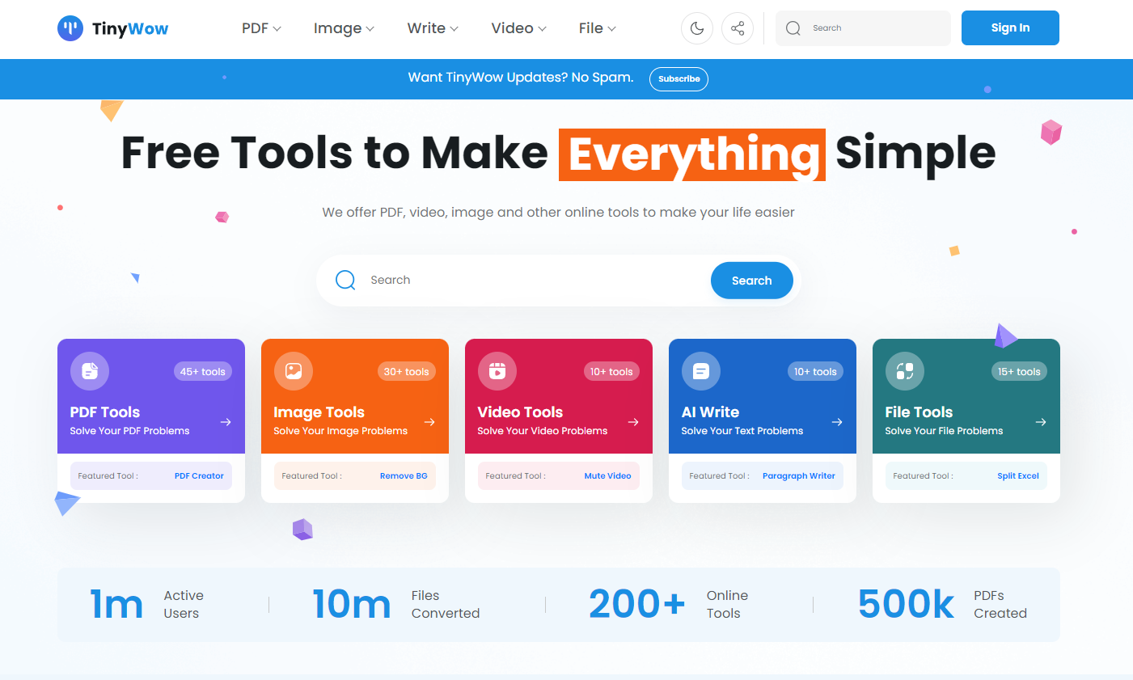The height and width of the screenshot is (680, 1133).
Task: Expand the File dropdown menu
Action: [x=598, y=28]
